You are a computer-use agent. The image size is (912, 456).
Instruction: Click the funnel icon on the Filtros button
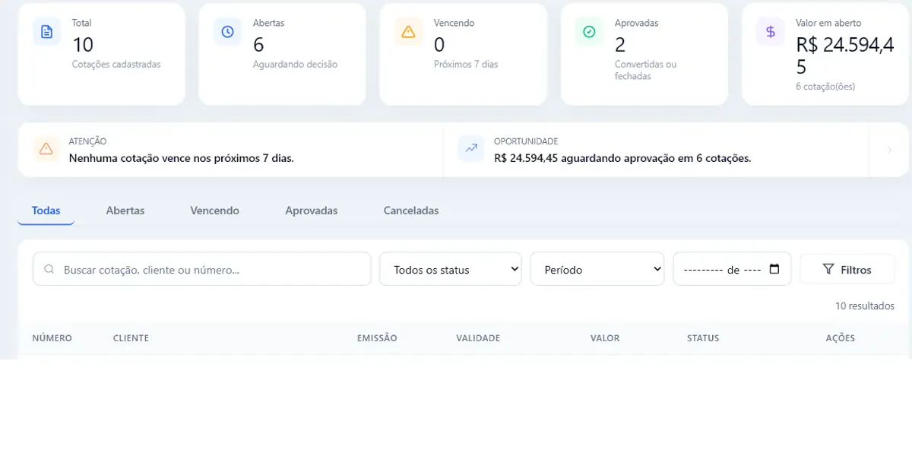[x=829, y=269]
